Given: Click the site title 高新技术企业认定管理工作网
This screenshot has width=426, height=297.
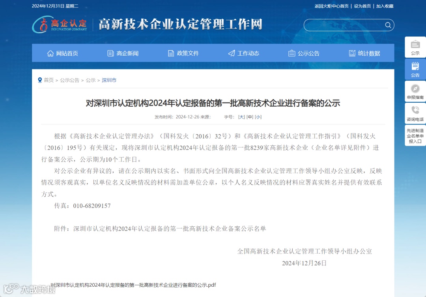Looking at the screenshot, I should click(x=180, y=24).
